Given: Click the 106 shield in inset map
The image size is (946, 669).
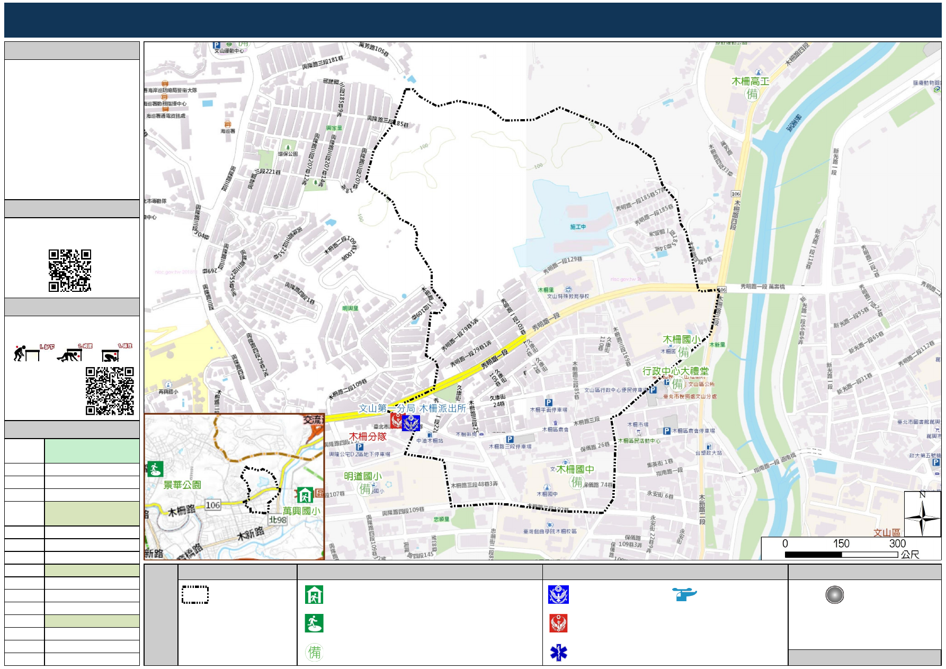Looking at the screenshot, I should coord(213,505).
